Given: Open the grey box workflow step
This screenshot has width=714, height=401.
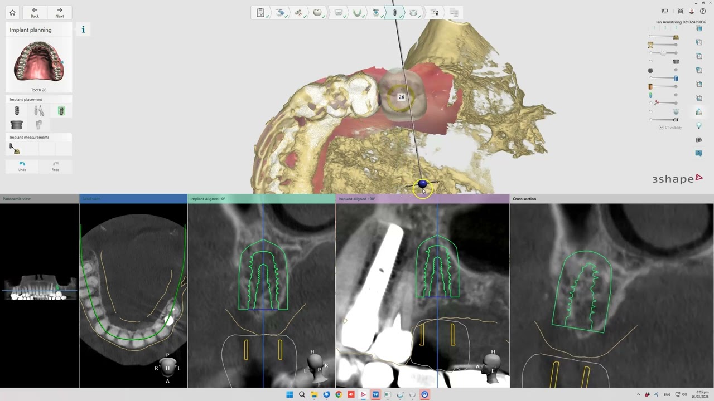Looking at the screenshot, I should (338, 12).
